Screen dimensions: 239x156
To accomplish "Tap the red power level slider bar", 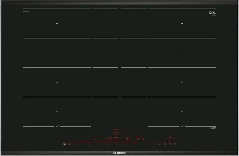I will coord(105,142).
